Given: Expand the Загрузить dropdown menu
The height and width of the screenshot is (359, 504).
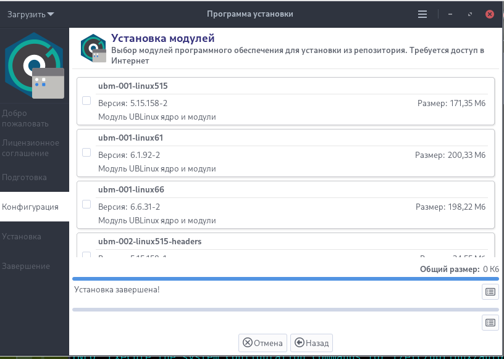Looking at the screenshot, I should tap(31, 14).
